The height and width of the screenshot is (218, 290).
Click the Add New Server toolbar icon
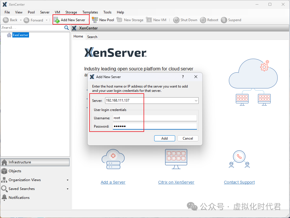tap(57, 20)
